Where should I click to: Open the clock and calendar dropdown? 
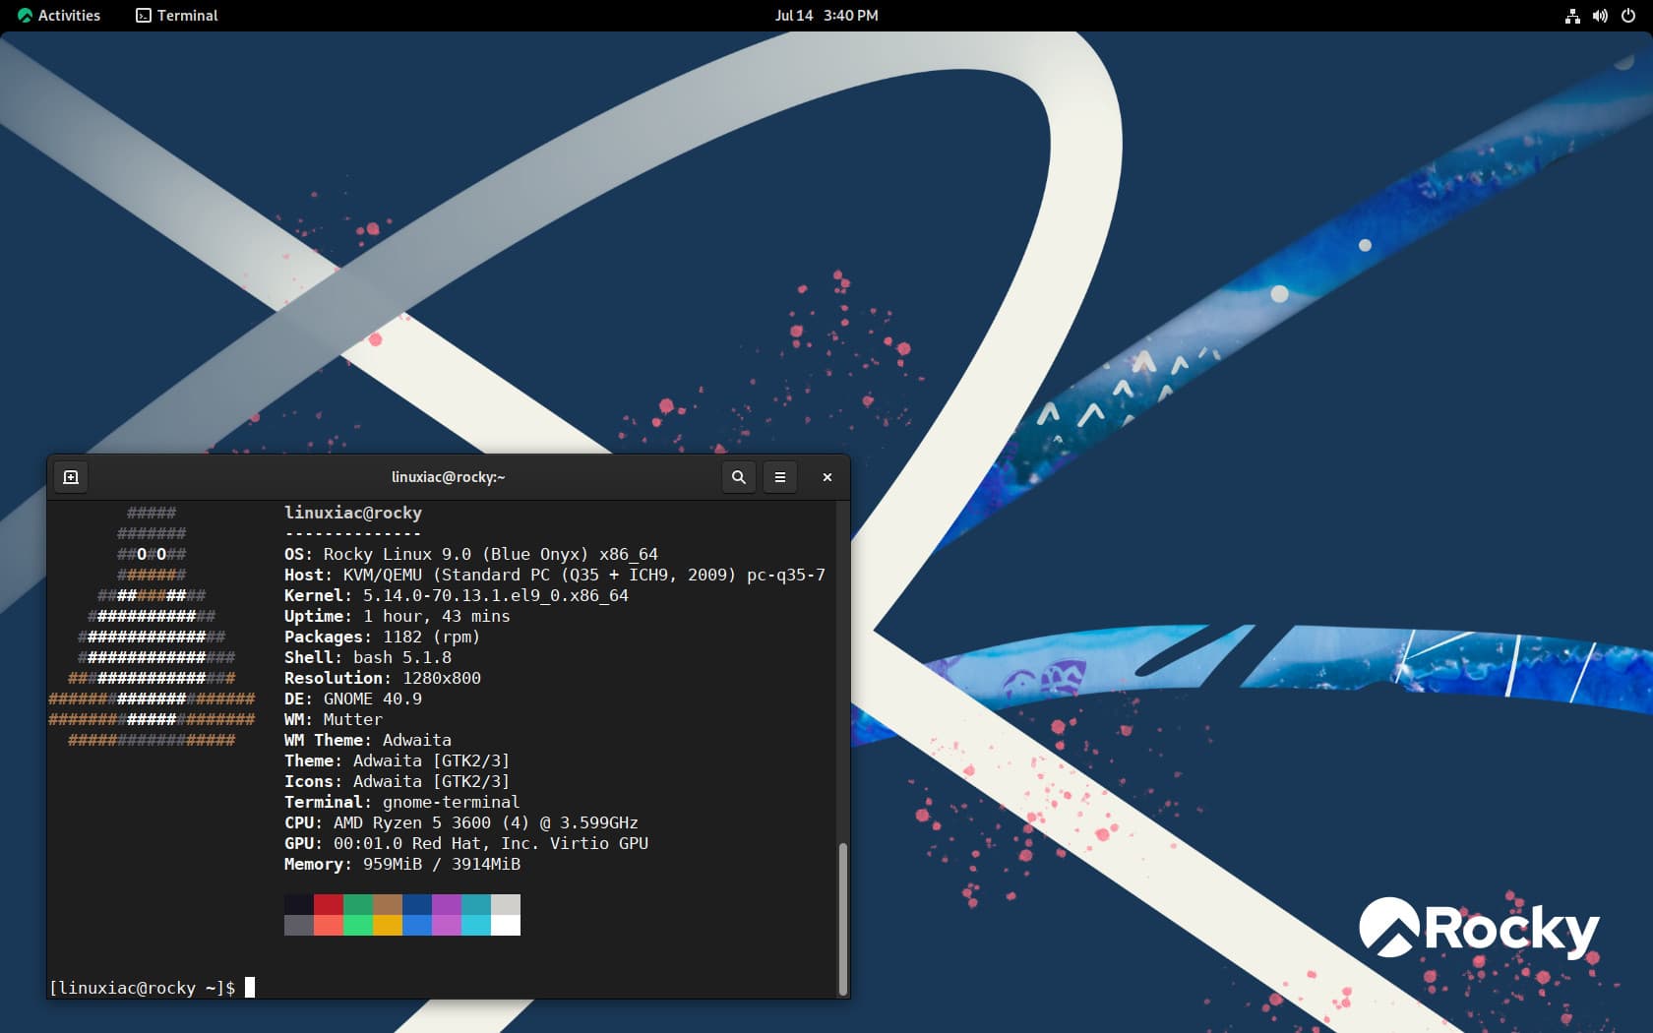point(826,15)
